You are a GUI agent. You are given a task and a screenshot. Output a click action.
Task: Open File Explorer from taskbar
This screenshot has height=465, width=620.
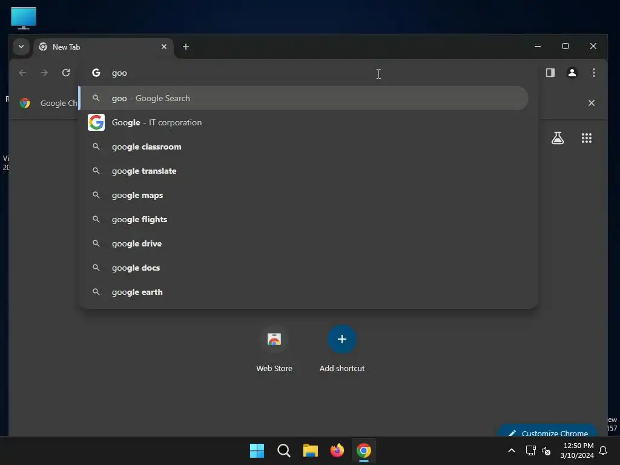tap(311, 450)
